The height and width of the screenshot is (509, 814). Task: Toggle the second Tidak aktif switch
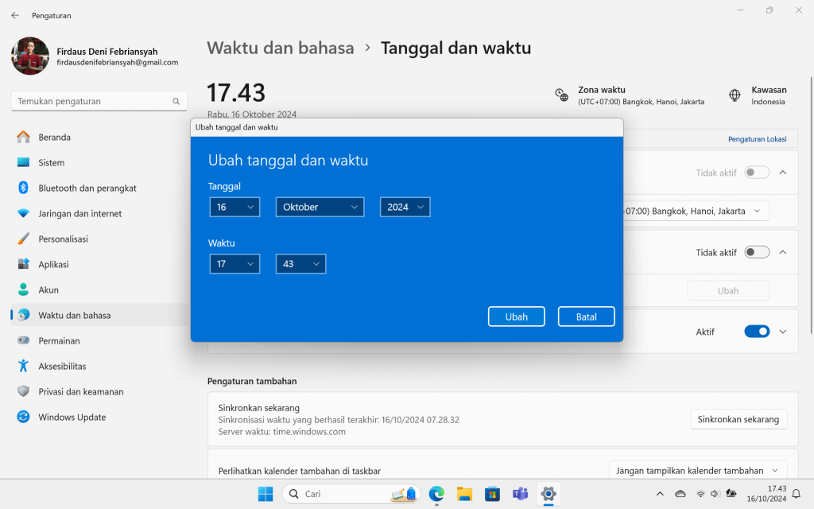coord(757,252)
